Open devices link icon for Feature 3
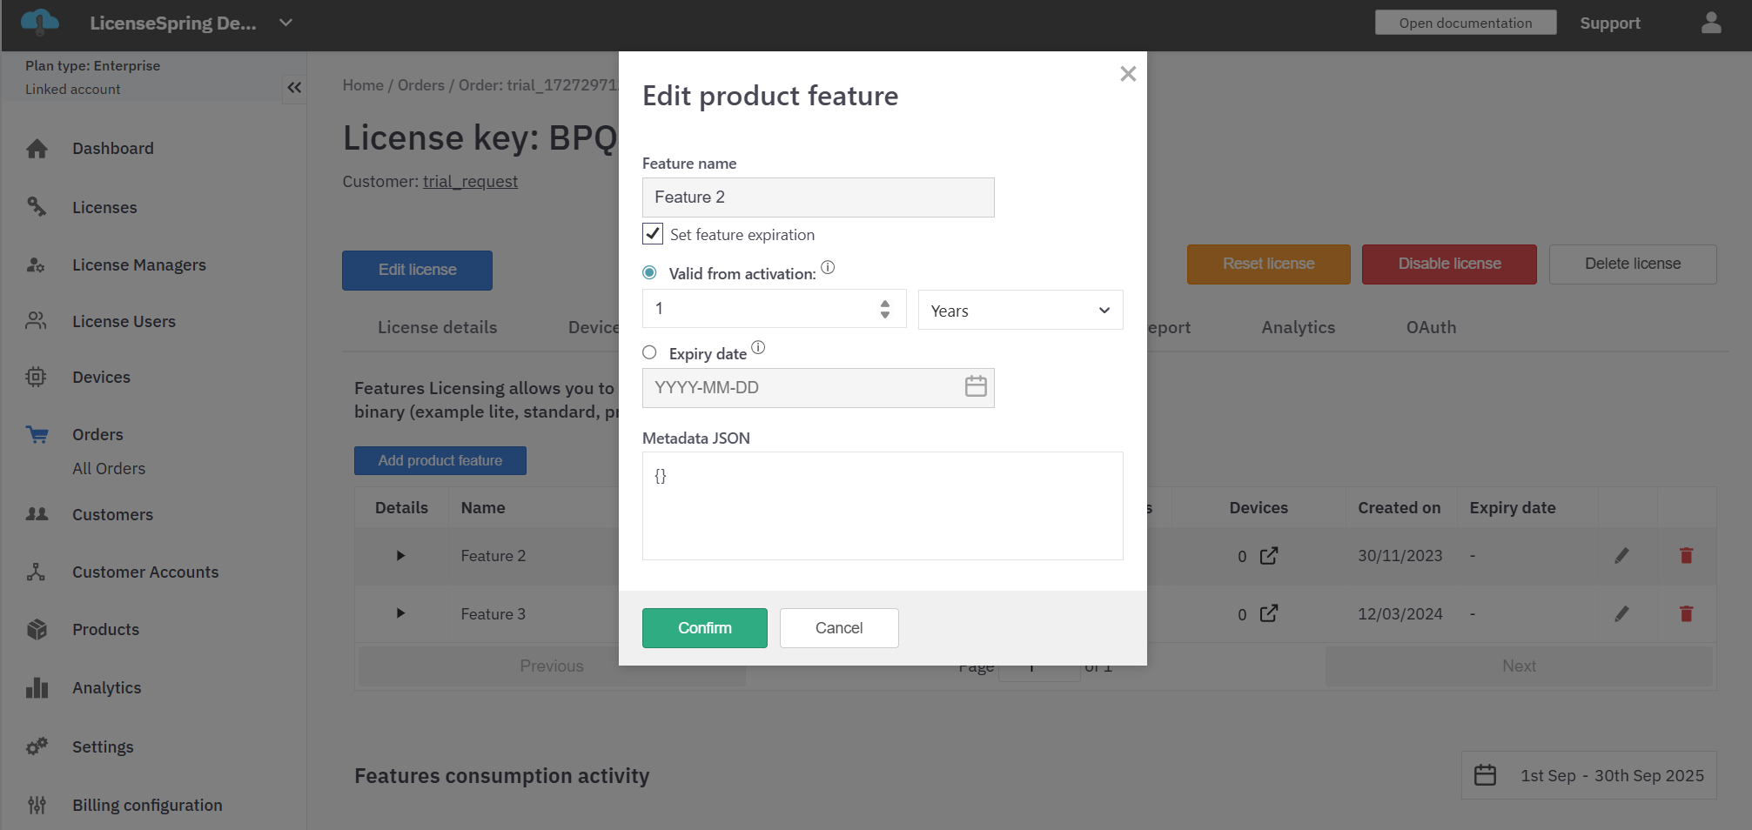The image size is (1752, 830). pos(1269,613)
